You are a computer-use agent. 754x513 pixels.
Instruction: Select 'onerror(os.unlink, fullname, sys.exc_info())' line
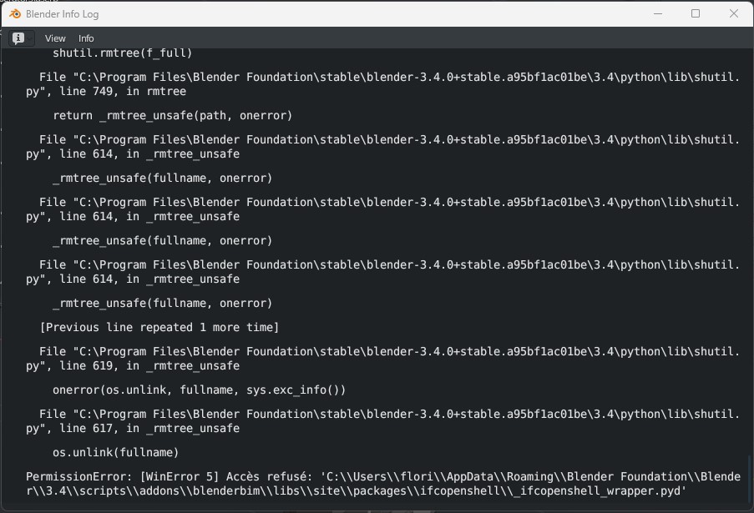[199, 390]
